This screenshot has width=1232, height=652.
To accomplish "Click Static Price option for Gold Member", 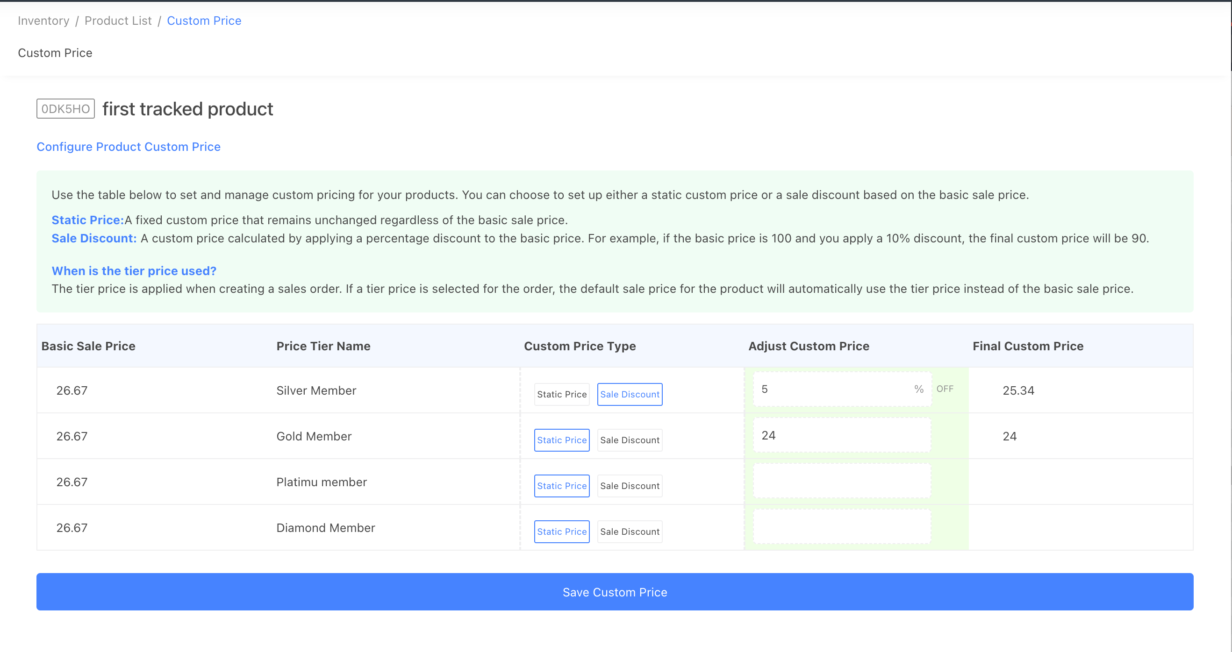I will pyautogui.click(x=561, y=440).
